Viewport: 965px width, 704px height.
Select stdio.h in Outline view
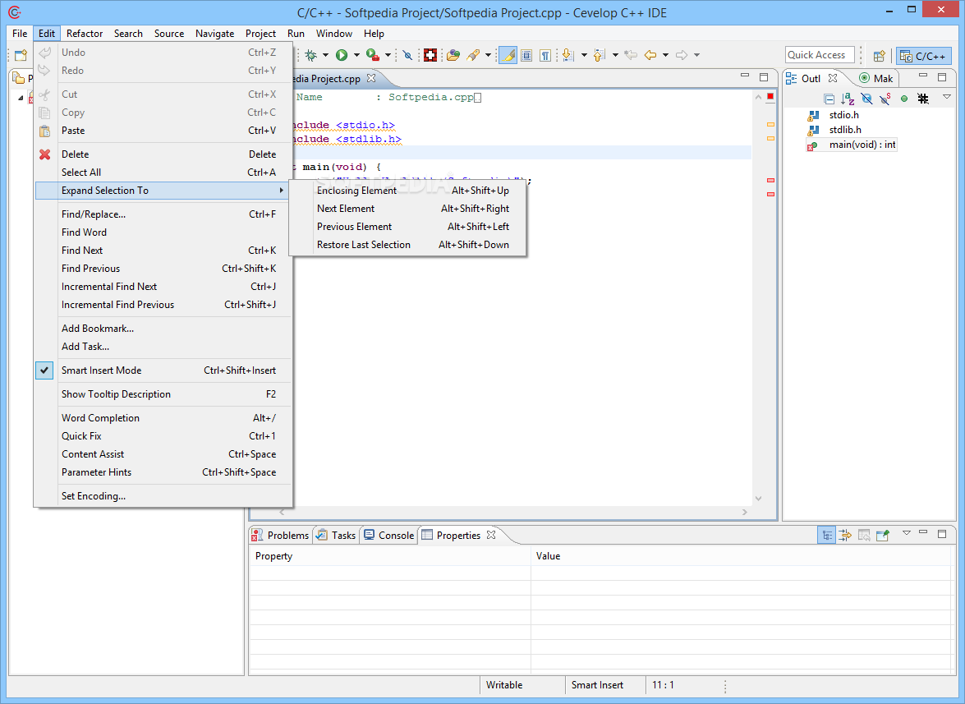pos(843,115)
